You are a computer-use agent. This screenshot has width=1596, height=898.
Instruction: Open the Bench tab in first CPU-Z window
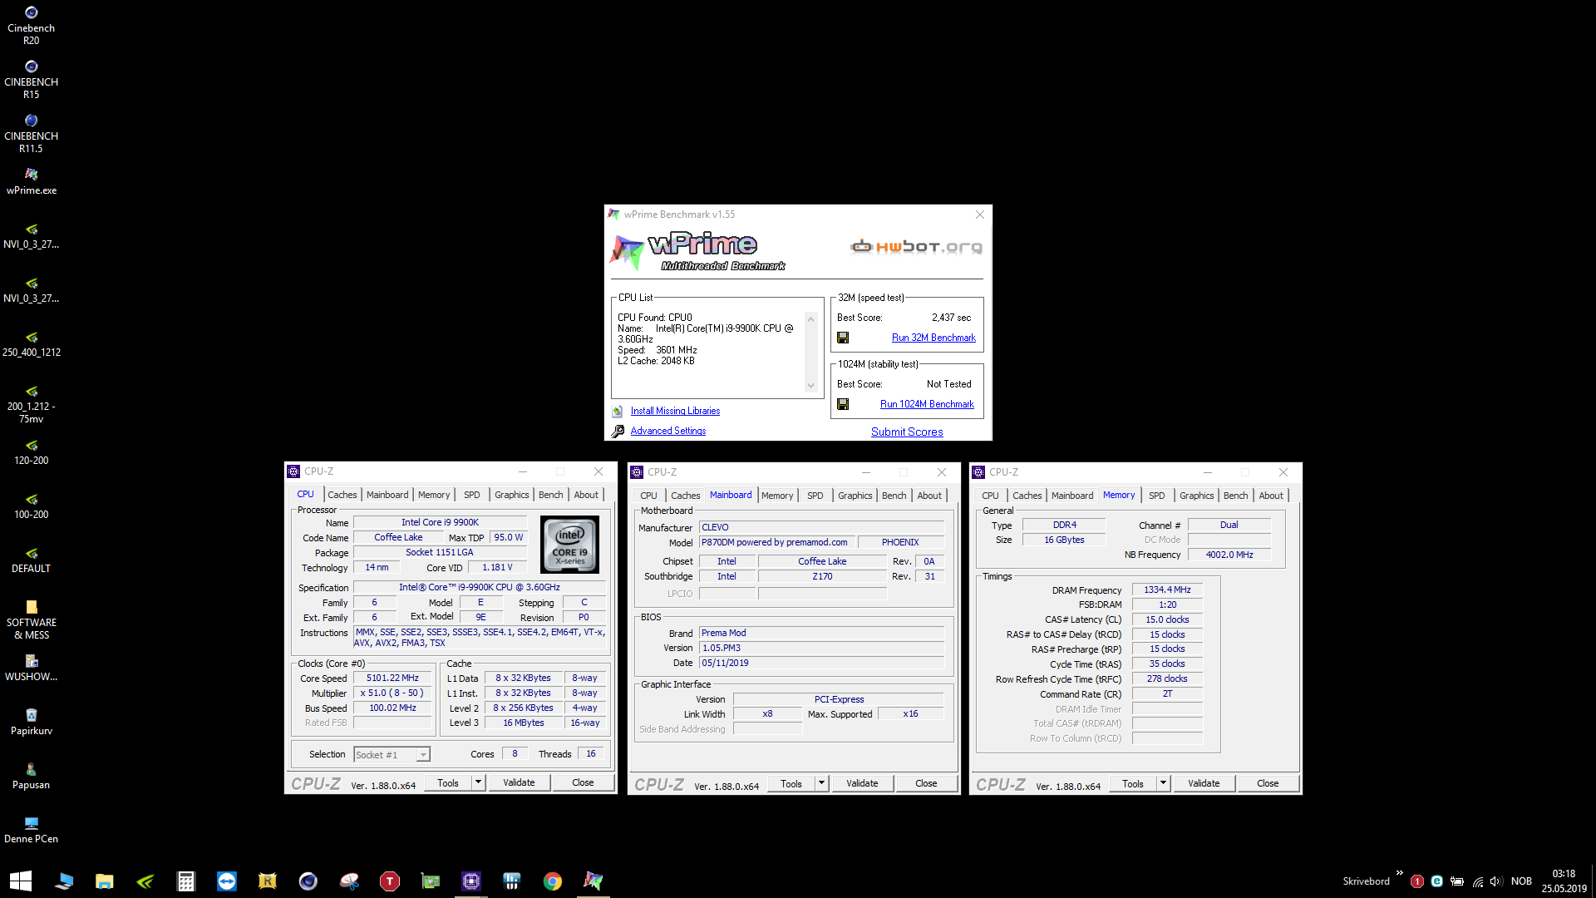tap(550, 495)
